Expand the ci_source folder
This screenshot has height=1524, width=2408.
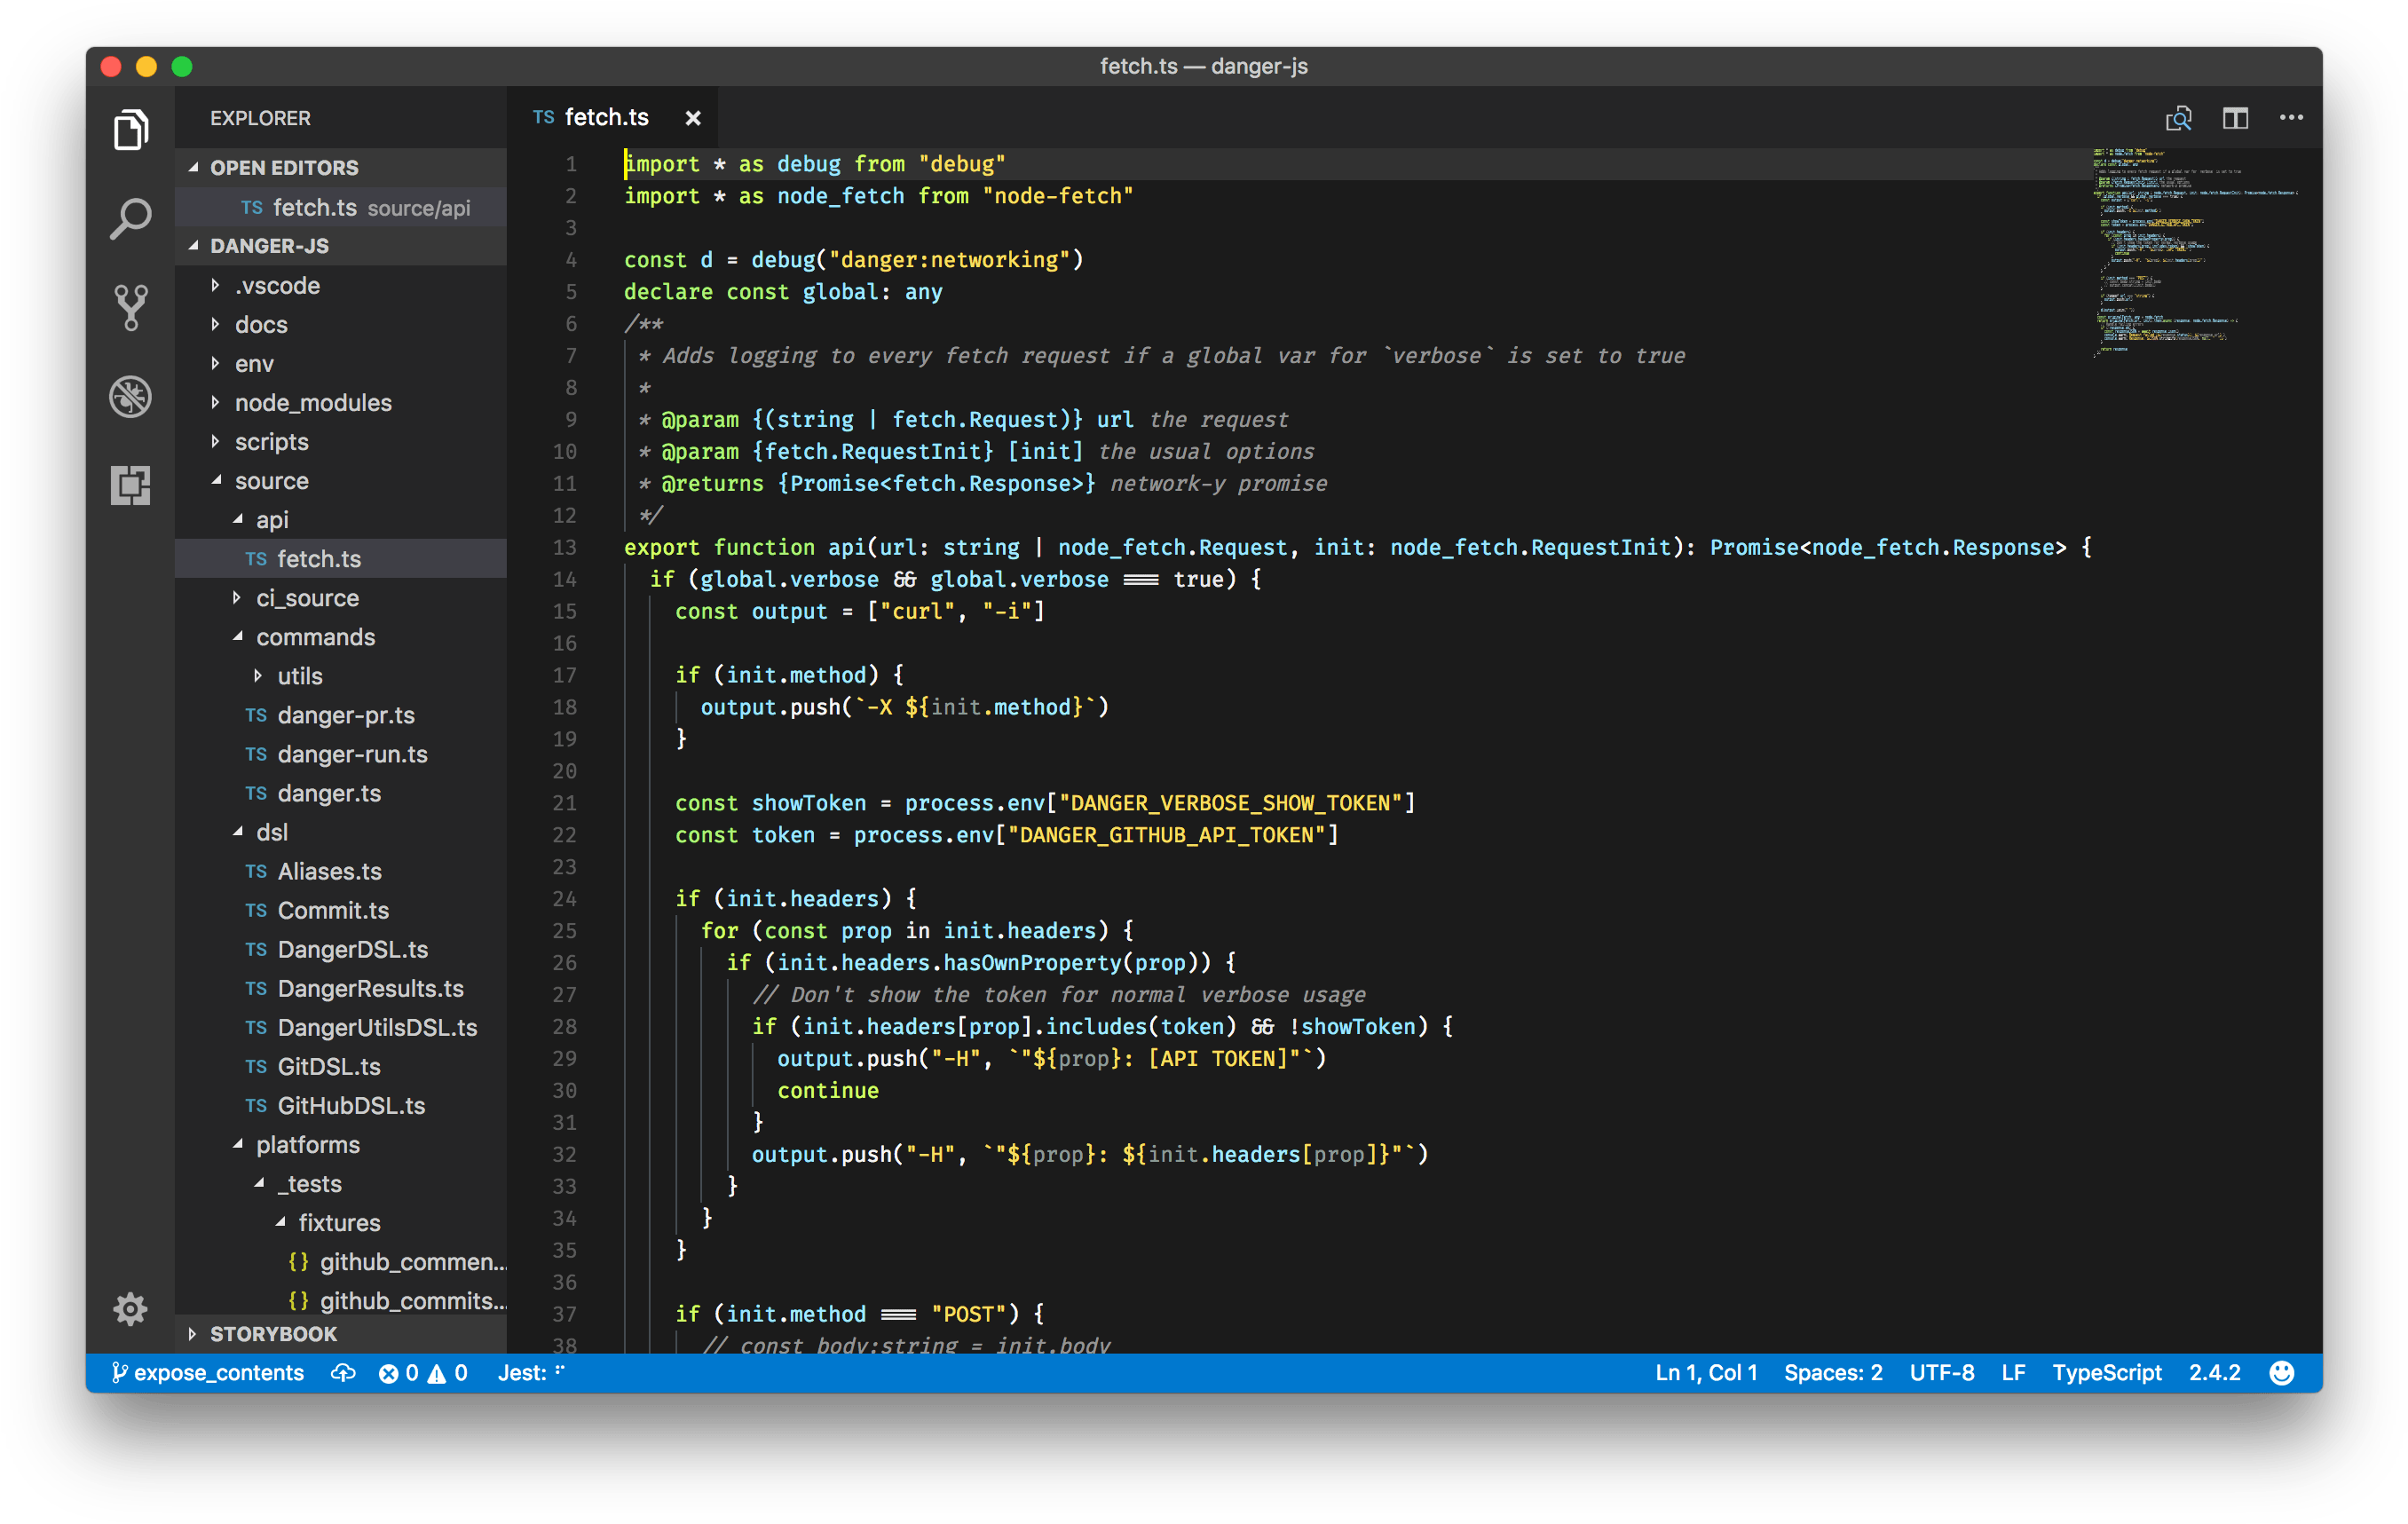click(x=341, y=597)
